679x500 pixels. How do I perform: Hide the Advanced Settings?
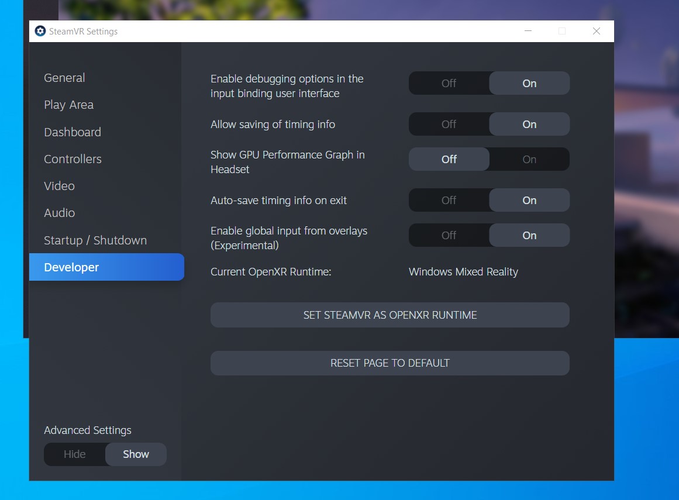click(75, 454)
